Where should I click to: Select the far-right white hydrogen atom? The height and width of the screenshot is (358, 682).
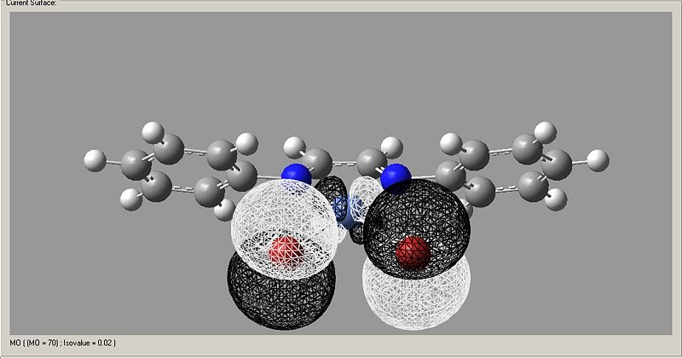pos(598,160)
